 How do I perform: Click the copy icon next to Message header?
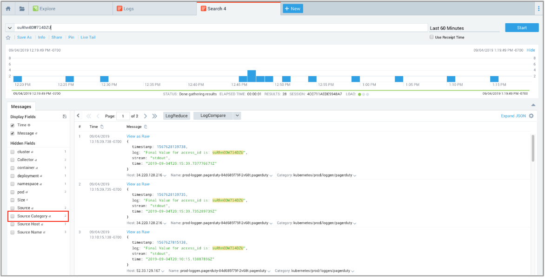click(146, 127)
